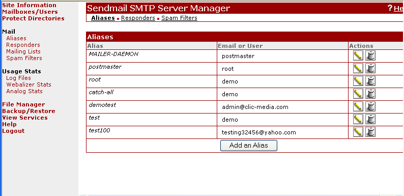Go to File Manager in sidebar
Screen dimensions: 404x196
click(x=23, y=104)
